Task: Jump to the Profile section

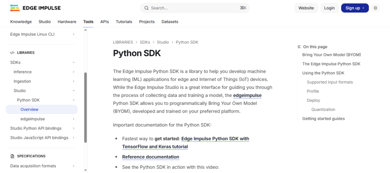Action: click(x=313, y=91)
